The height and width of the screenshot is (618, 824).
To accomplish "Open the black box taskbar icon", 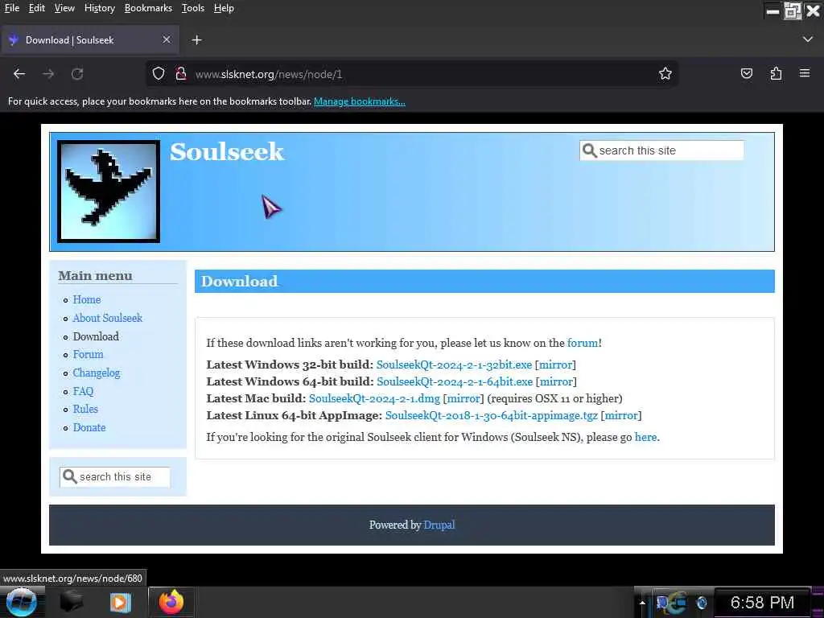I will coord(71,602).
